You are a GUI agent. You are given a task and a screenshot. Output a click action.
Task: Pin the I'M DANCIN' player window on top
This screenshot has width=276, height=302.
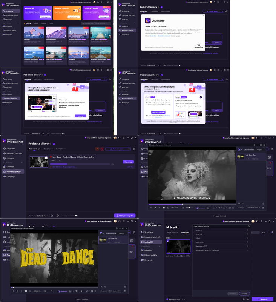[254, 145]
